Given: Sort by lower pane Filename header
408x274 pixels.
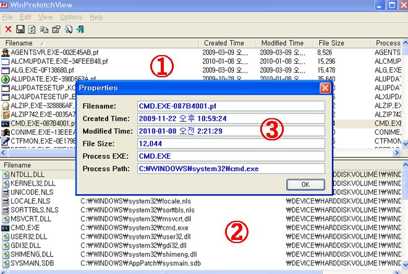Looking at the screenshot, I should [38, 165].
